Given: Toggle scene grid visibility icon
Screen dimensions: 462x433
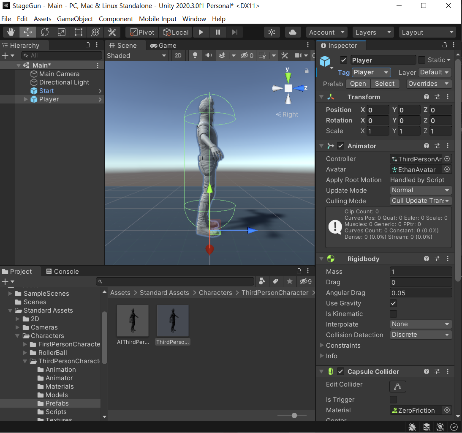Looking at the screenshot, I should click(262, 55).
